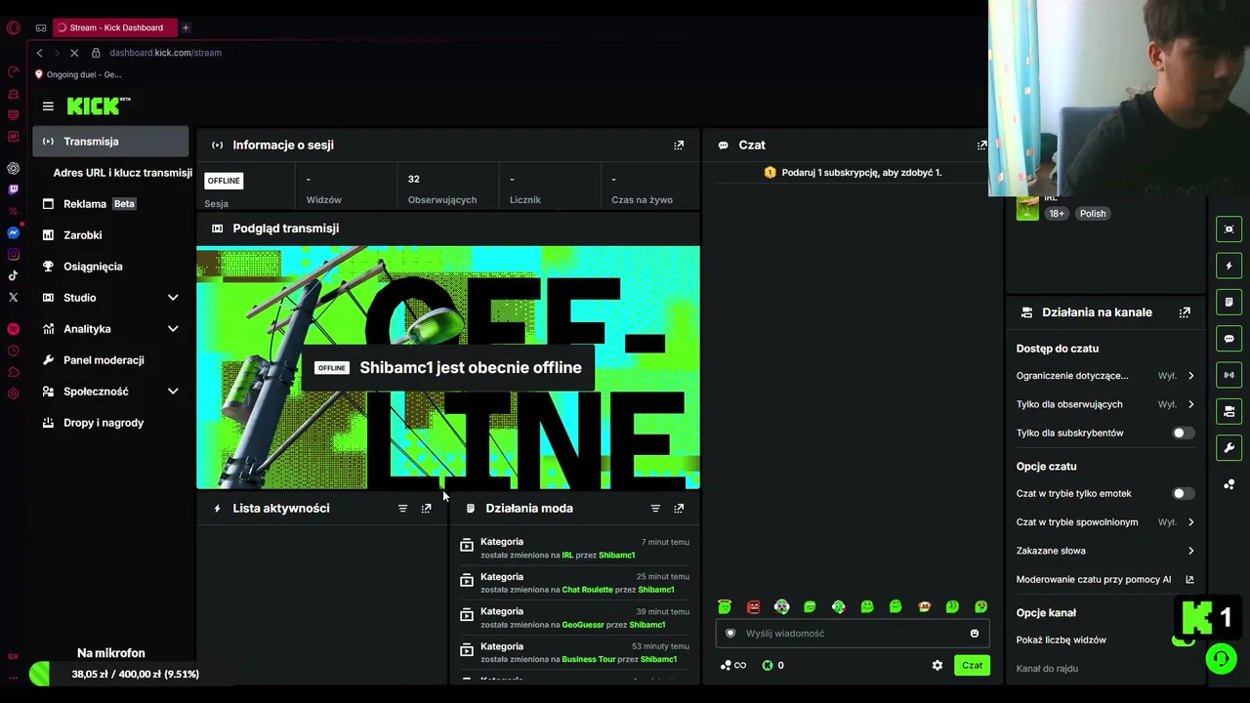Image resolution: width=1250 pixels, height=703 pixels.
Task: Open Ograniczenie dotyczące... chat restriction options
Action: click(1104, 376)
